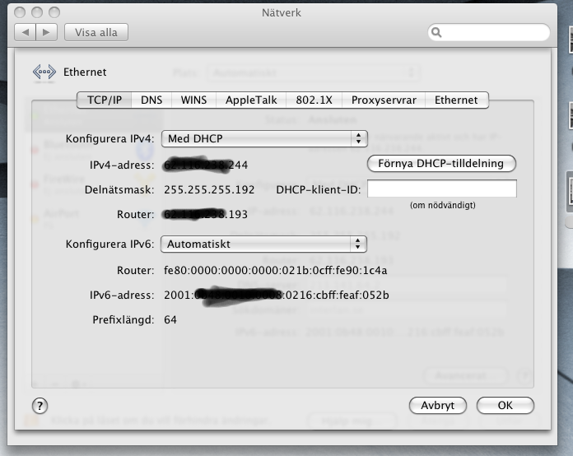Zoom the Nätverk window with the third title-bar button
This screenshot has width=573, height=456.
tap(54, 12)
